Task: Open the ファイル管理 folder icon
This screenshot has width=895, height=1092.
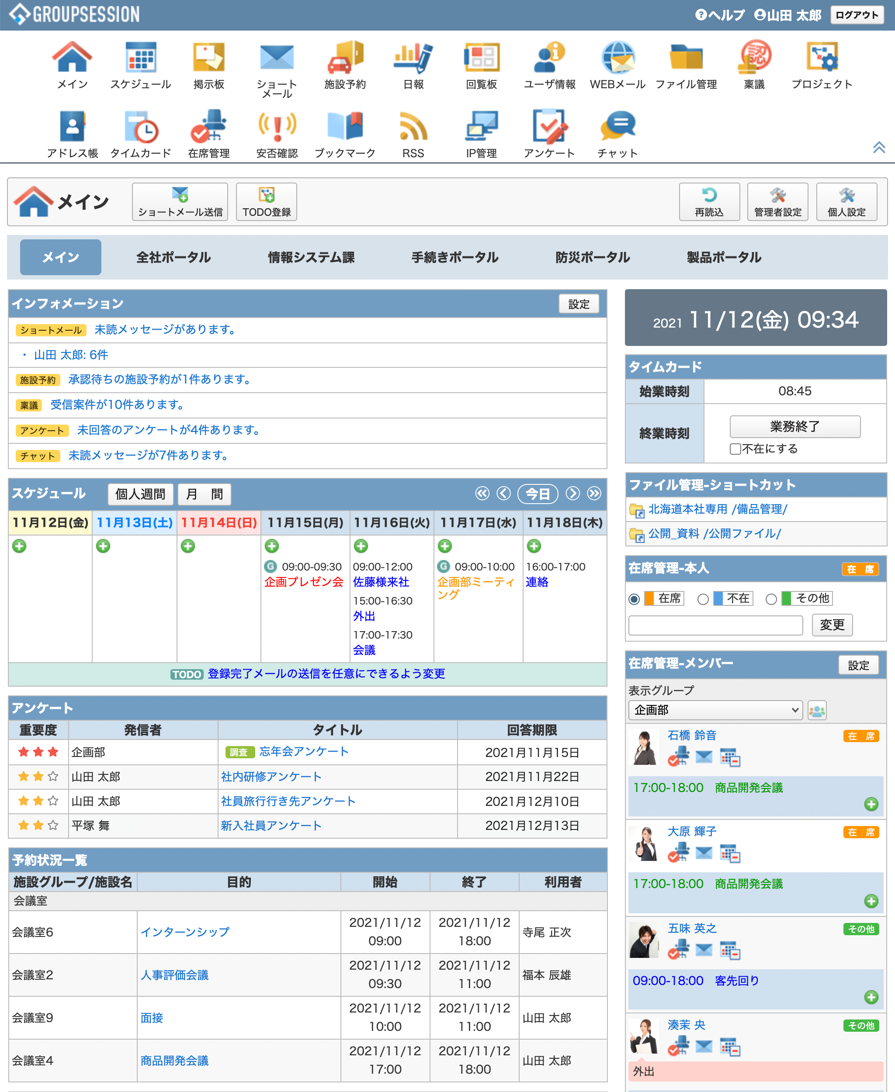Action: [x=686, y=57]
